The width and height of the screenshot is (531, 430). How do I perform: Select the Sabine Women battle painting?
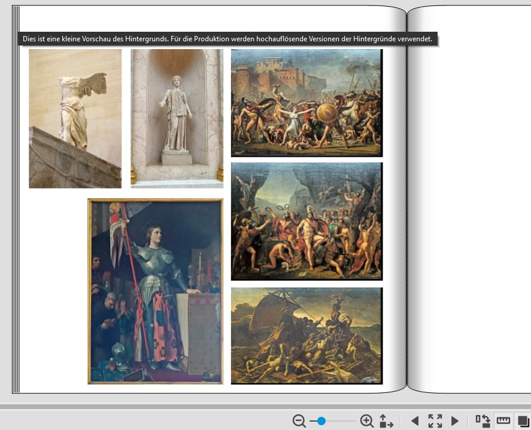tap(306, 102)
